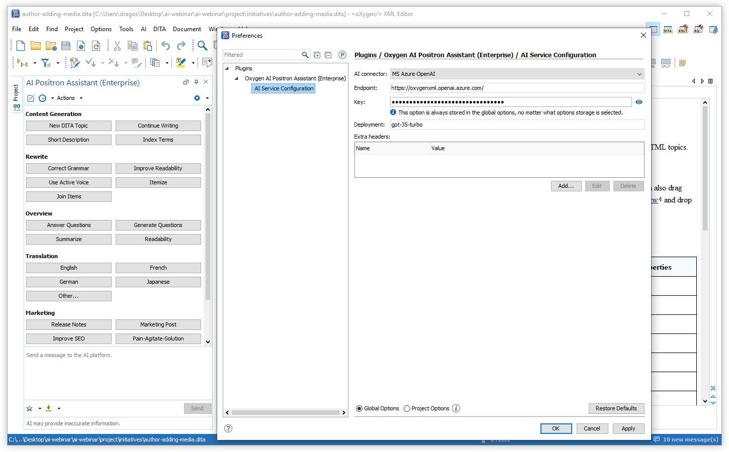Collapse the Plugins tree node
The width and height of the screenshot is (729, 452).
pos(227,68)
